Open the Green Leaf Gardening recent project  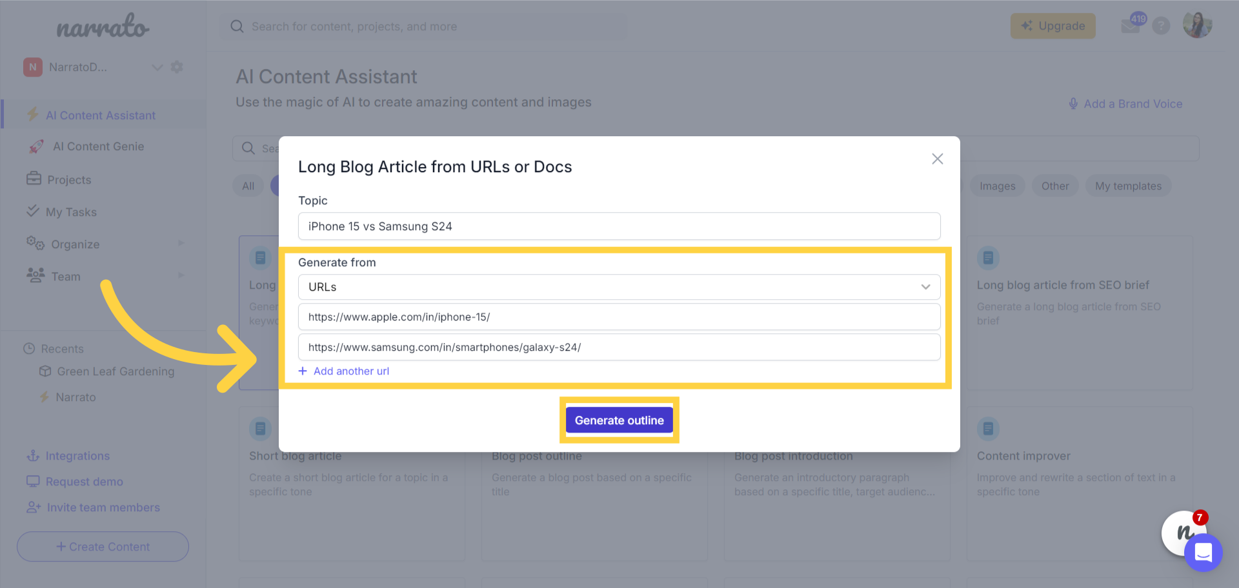click(116, 371)
